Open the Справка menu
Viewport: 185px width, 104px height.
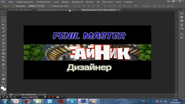pyautogui.click(x=128, y=2)
